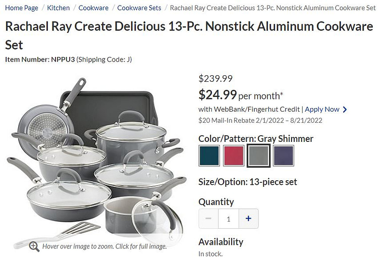The height and width of the screenshot is (262, 387).
Task: Increase quantity with the plus button
Action: point(248,219)
